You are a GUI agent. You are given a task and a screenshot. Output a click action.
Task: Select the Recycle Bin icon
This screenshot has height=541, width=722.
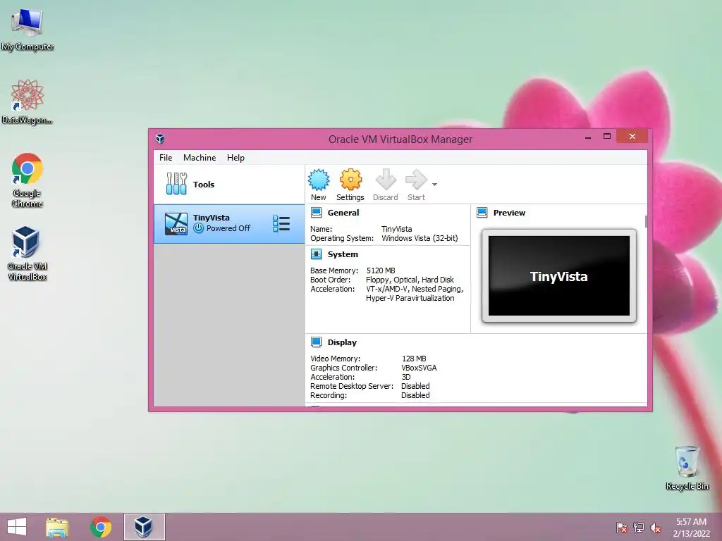click(x=687, y=468)
